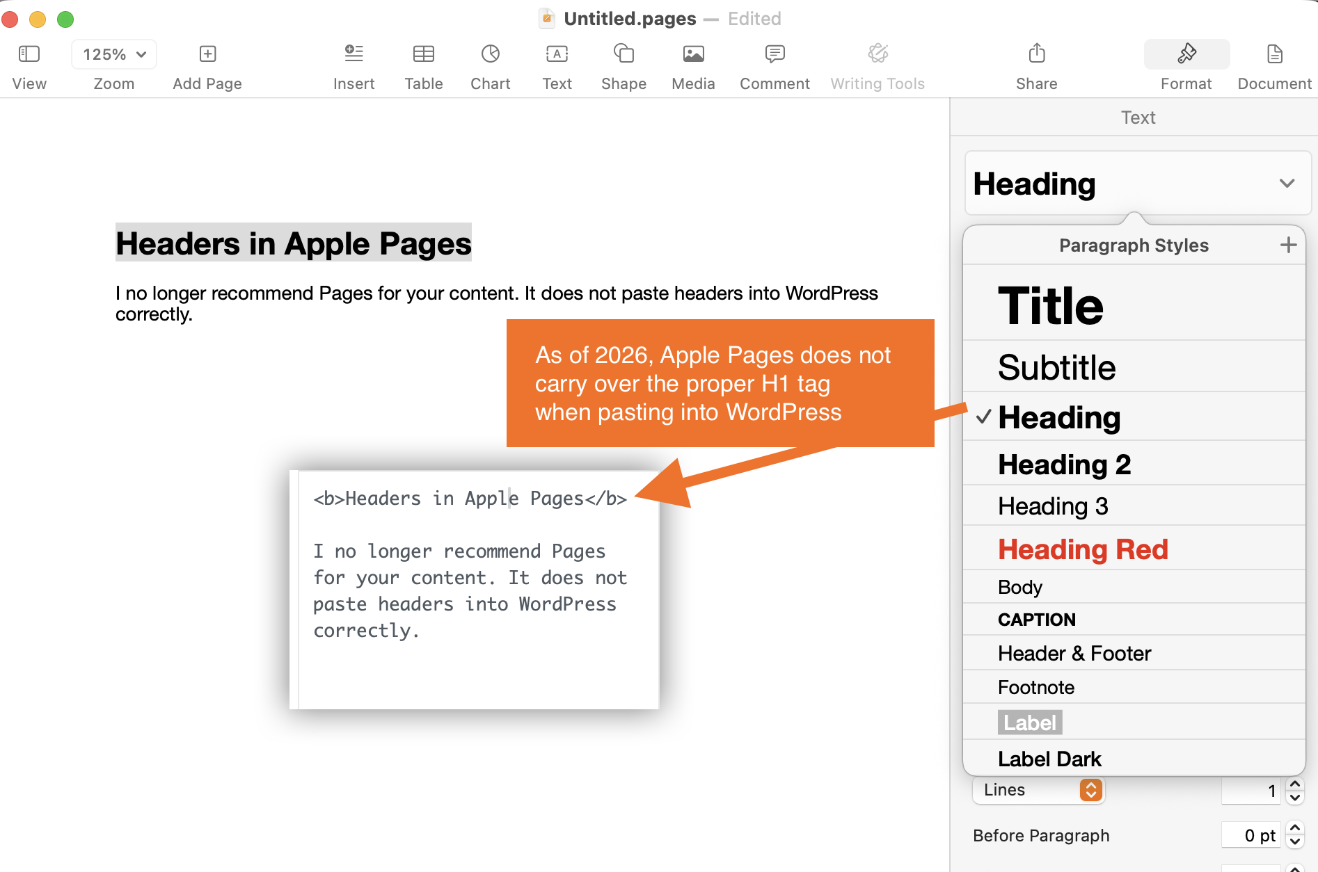Screen dimensions: 1318x872
Task: Decrease line spacing with down stepper
Action: pos(1295,798)
